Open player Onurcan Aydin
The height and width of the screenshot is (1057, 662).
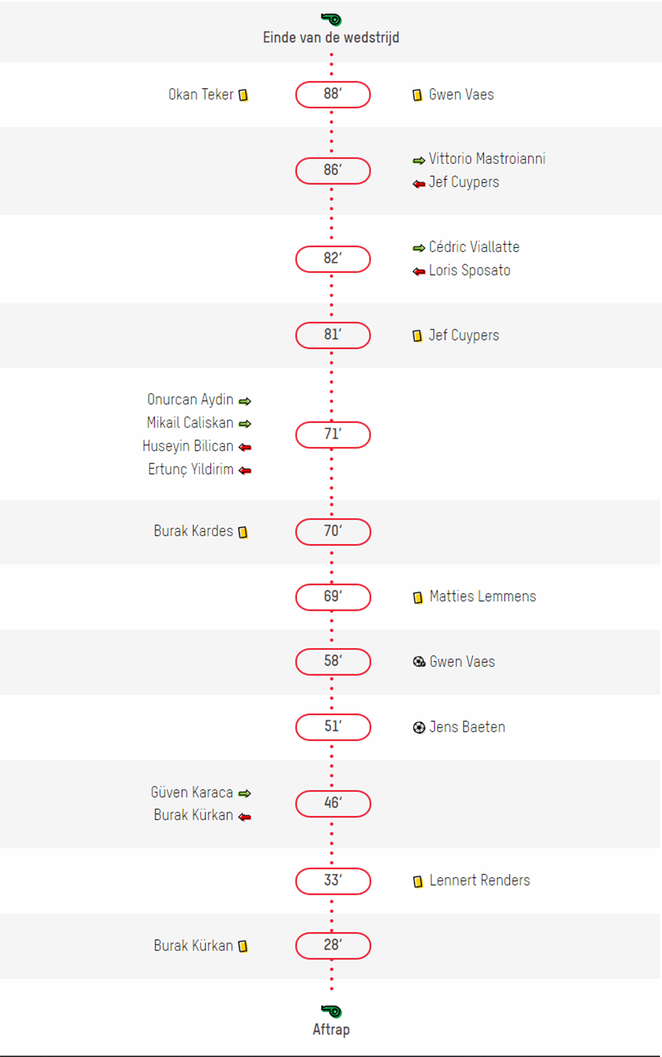coord(190,400)
